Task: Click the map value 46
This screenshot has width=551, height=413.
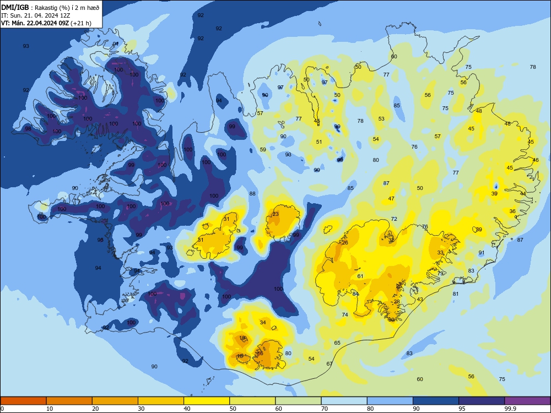Action: click(x=536, y=160)
